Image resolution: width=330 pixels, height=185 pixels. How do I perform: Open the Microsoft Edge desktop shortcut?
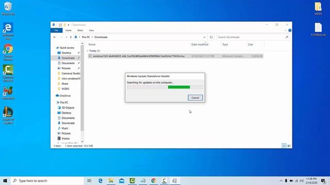click(8, 31)
